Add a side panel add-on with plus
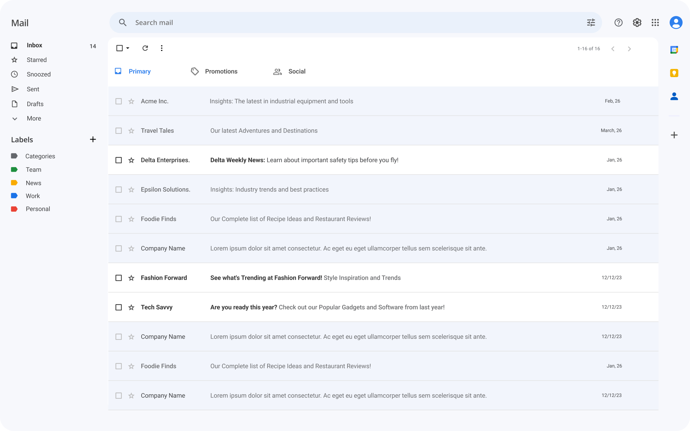690x431 pixels. 674,135
